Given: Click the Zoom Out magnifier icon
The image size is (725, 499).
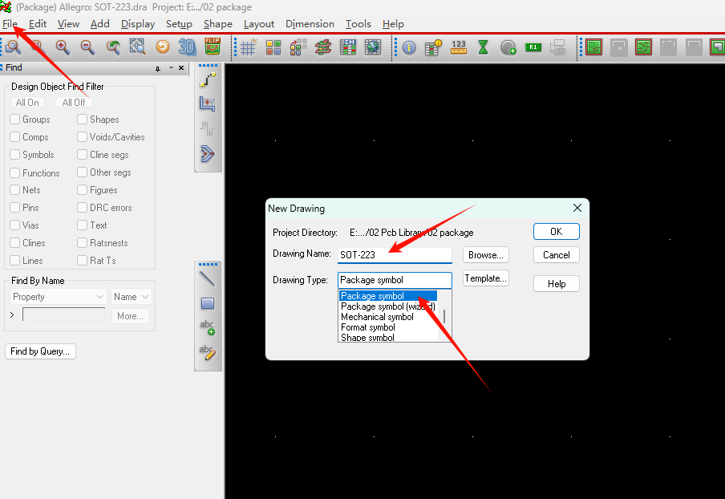Looking at the screenshot, I should [87, 47].
